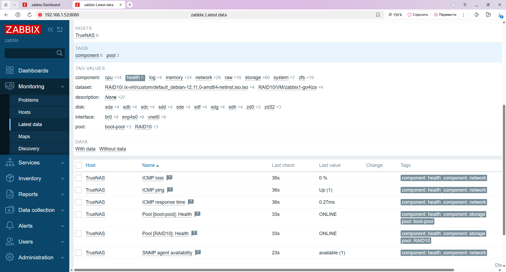This screenshot has height=272, width=506.
Task: Click the Users people icon
Action: 10,241
